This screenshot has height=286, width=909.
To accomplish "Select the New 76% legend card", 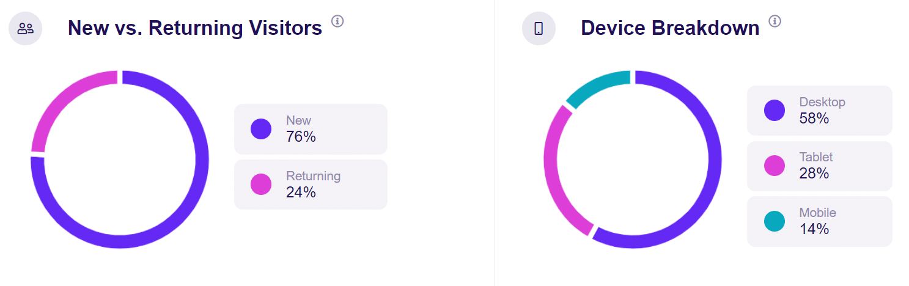I will coord(311,129).
